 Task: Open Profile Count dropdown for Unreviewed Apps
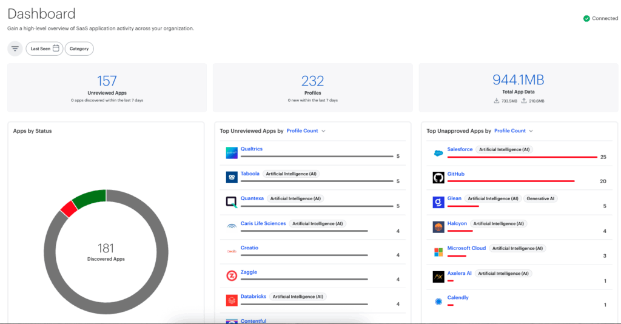pos(306,130)
